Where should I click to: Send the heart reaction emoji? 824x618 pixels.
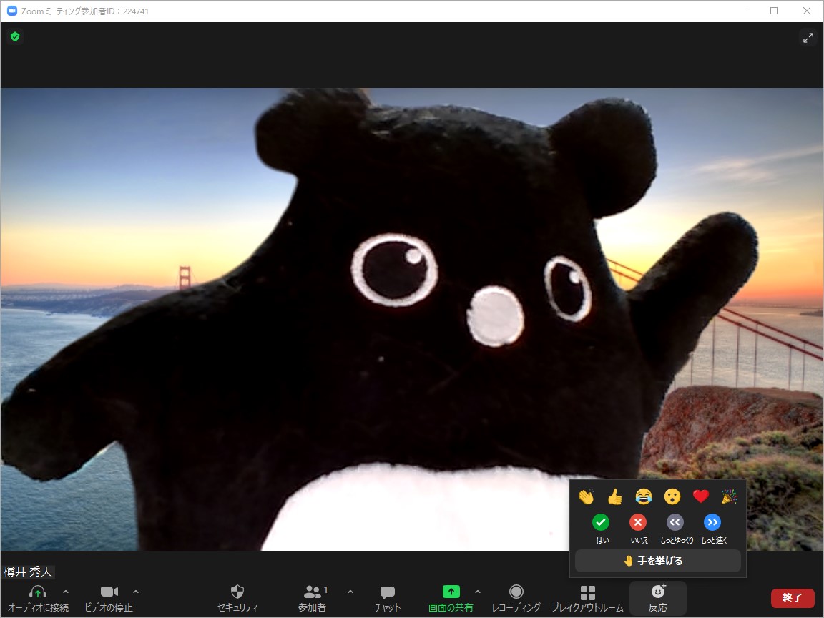tap(700, 496)
